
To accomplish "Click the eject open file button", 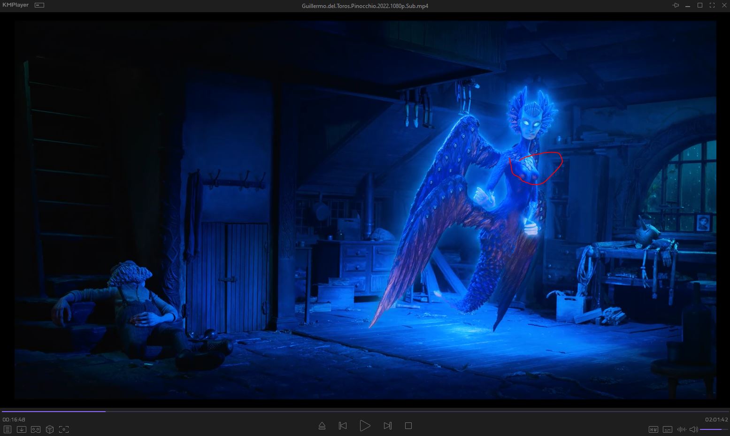I will coord(322,426).
